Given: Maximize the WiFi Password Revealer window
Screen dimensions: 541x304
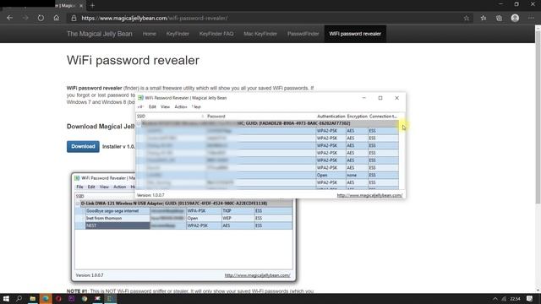Looking at the screenshot, I should [380, 98].
